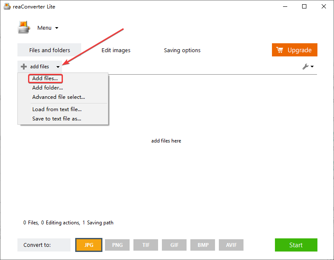Select PNG as output format
Image resolution: width=334 pixels, height=260 pixels.
click(x=117, y=245)
